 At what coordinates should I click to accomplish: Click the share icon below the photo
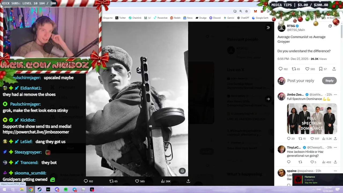188,181
